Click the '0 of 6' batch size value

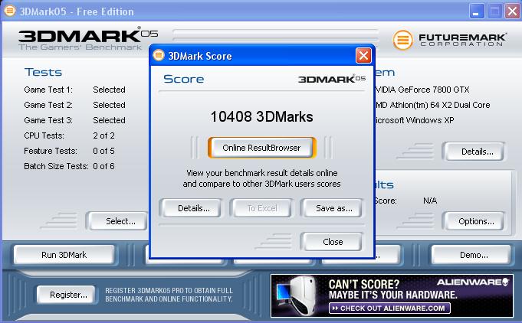click(104, 166)
